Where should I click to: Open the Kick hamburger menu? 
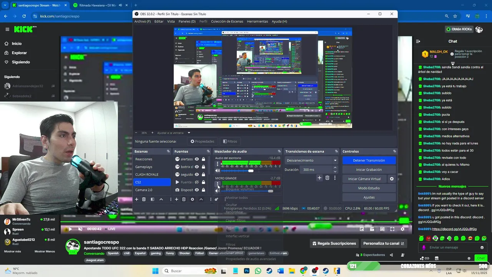point(7,29)
